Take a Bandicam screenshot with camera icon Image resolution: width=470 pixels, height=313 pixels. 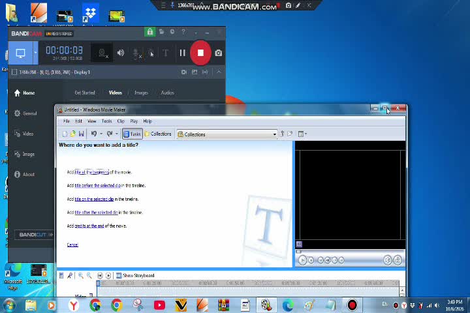pyautogui.click(x=219, y=53)
